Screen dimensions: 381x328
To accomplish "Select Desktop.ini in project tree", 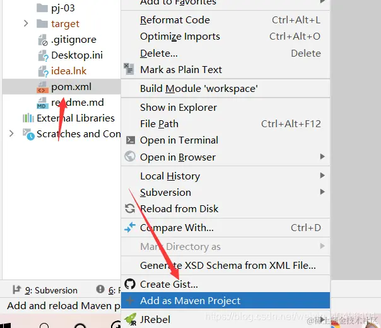I will [77, 55].
